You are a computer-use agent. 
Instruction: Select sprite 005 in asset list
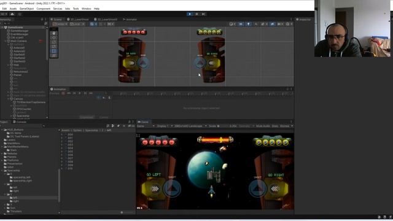pyautogui.click(x=70, y=152)
